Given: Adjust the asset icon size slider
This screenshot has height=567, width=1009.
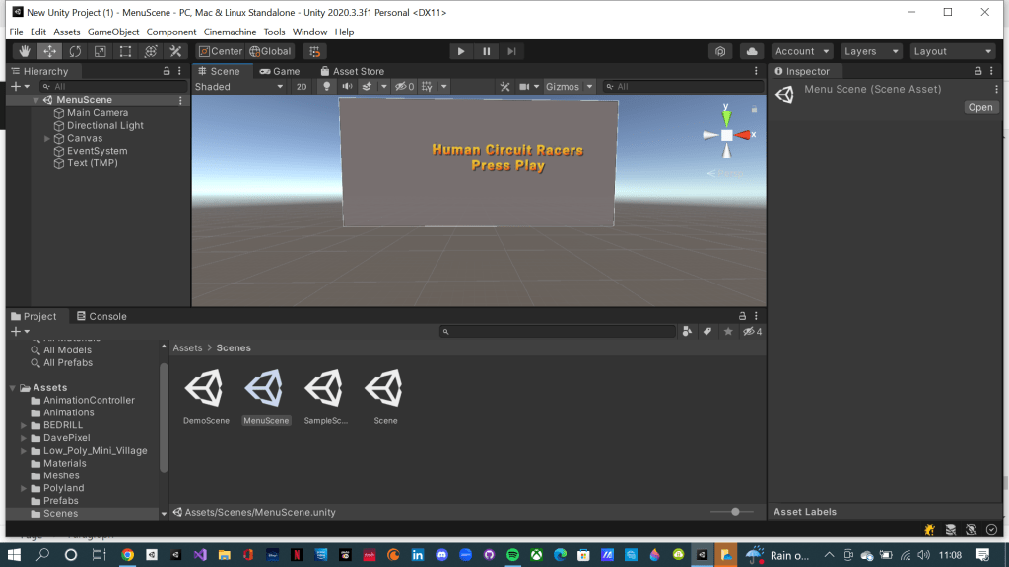Looking at the screenshot, I should point(735,512).
